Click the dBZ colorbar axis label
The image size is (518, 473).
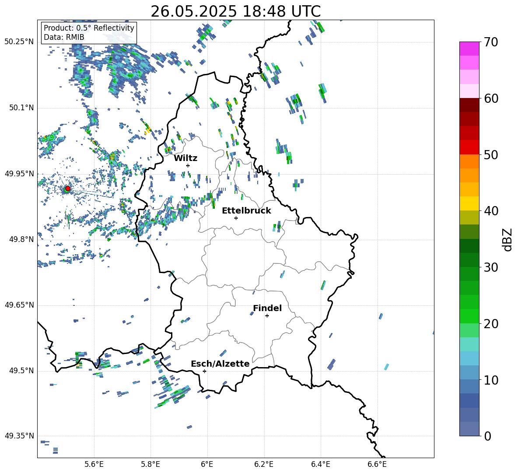click(x=507, y=239)
